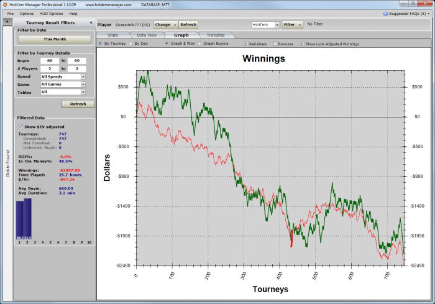The width and height of the screenshot is (435, 304).
Task: Switch to the Trending tab
Action: click(216, 35)
